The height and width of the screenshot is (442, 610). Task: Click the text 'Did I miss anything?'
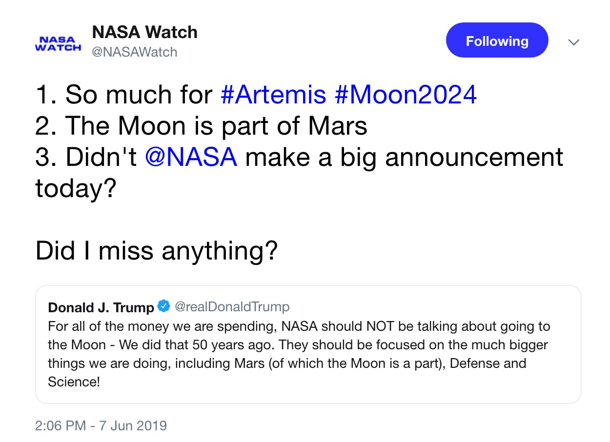point(156,250)
